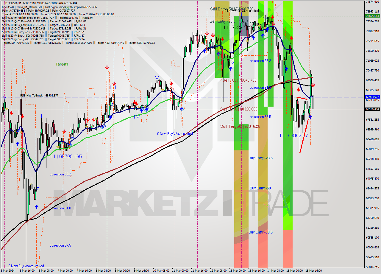381x274 pixels.
Task: Click the 11 Mar 16:00 time label
Action: [199, 271]
